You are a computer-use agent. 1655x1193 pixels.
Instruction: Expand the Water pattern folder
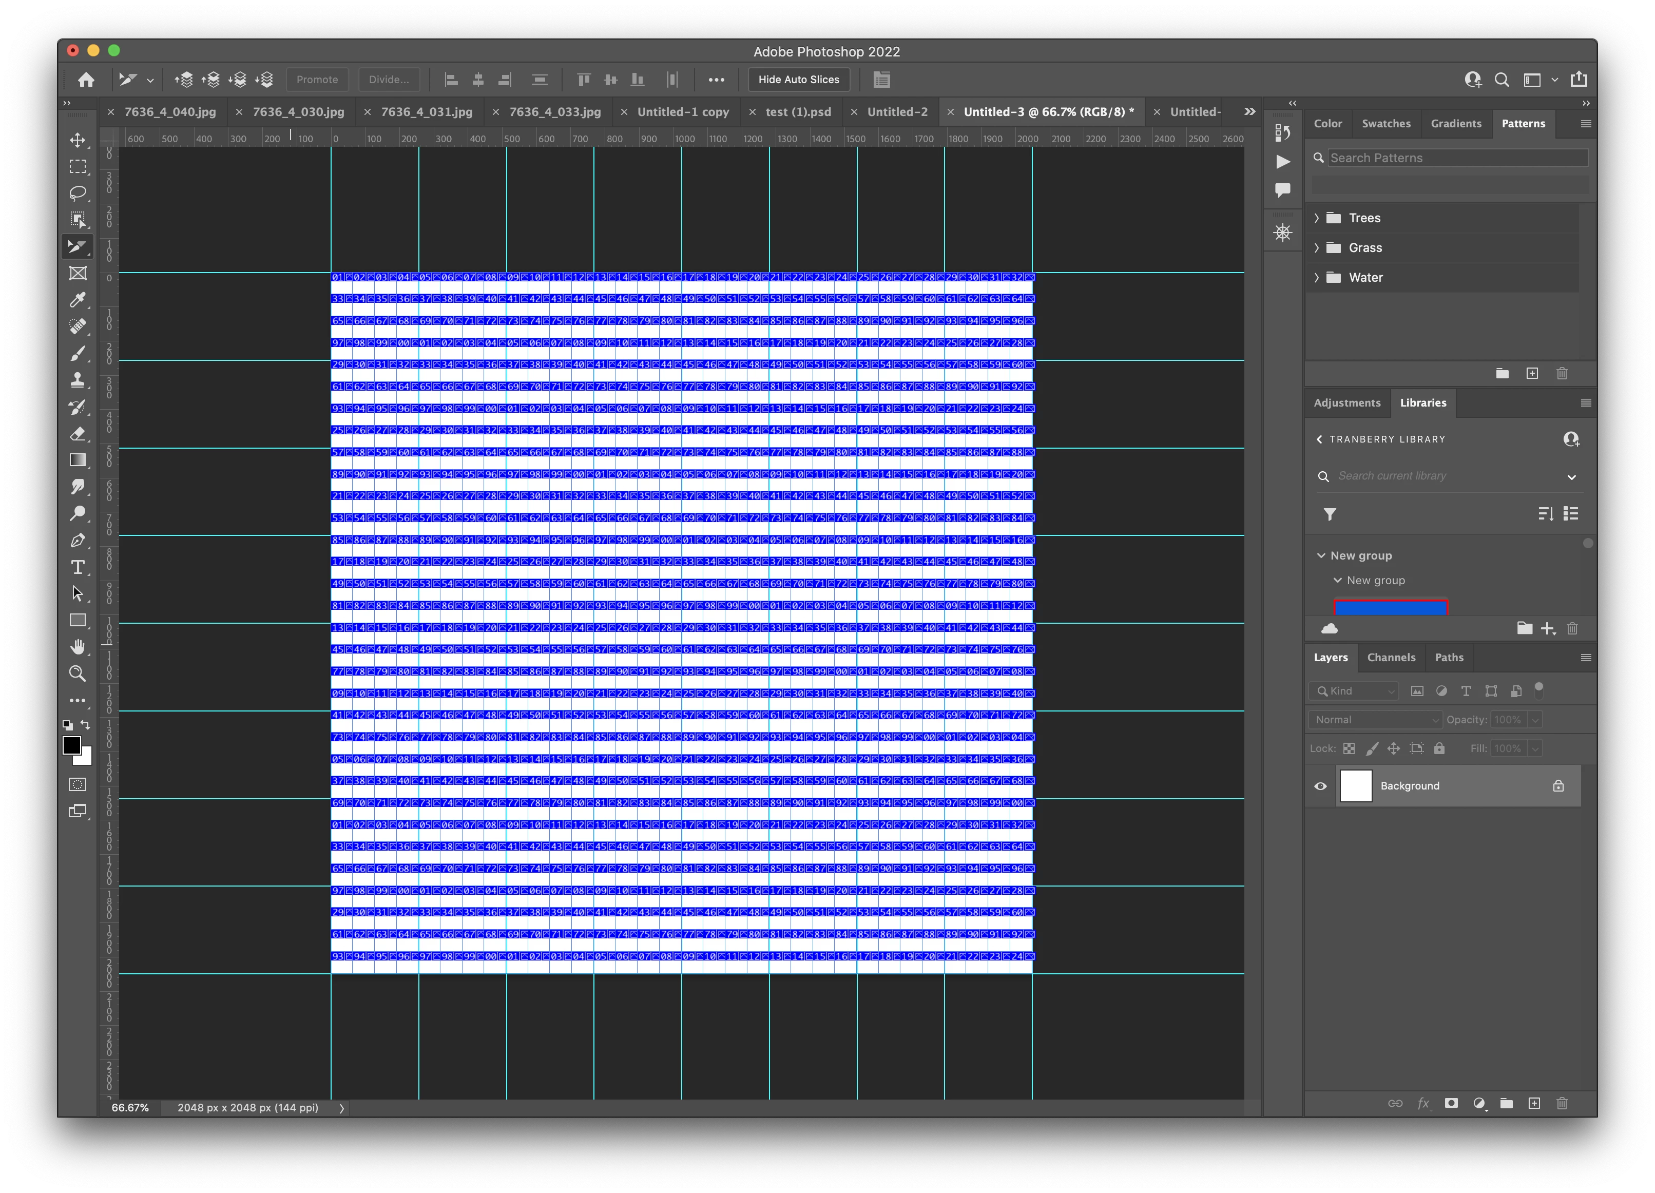tap(1317, 277)
